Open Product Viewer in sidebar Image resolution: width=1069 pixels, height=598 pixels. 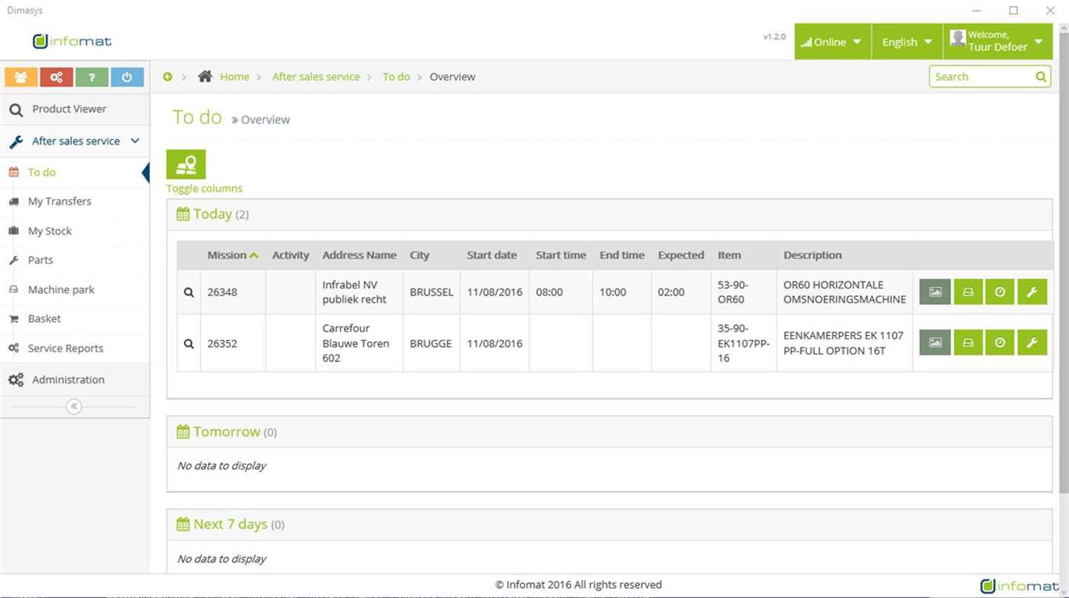[74, 109]
